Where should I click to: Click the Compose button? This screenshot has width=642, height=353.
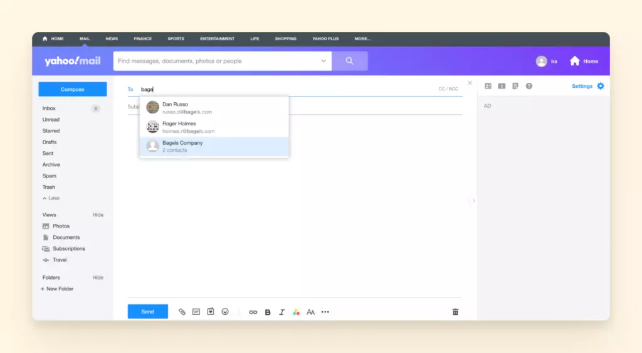click(73, 89)
